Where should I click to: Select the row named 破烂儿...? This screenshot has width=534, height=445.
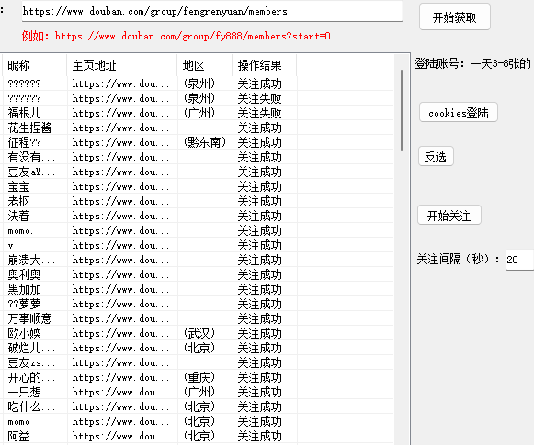tap(198, 348)
